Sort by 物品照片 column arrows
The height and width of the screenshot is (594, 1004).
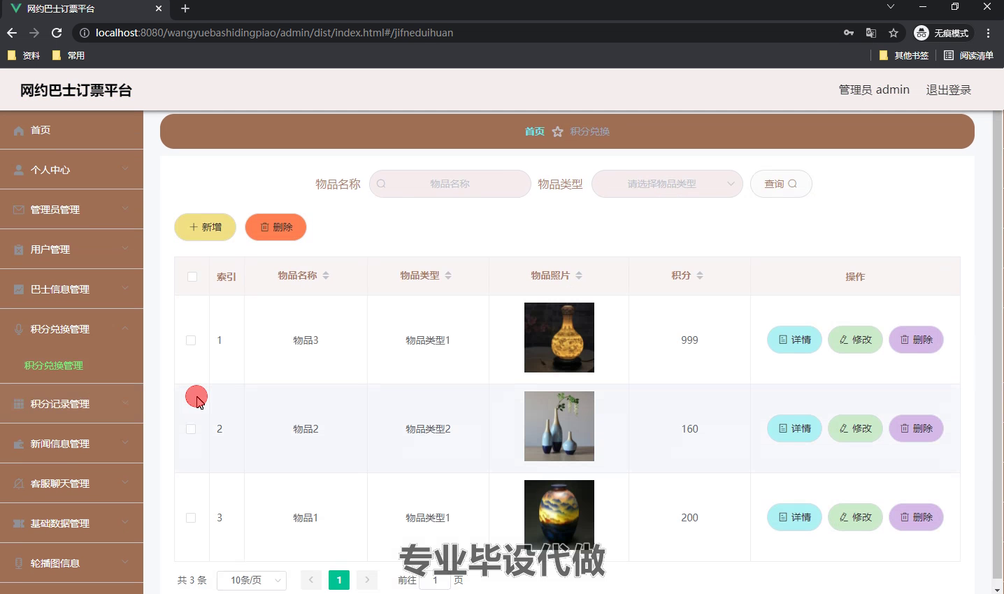(579, 276)
